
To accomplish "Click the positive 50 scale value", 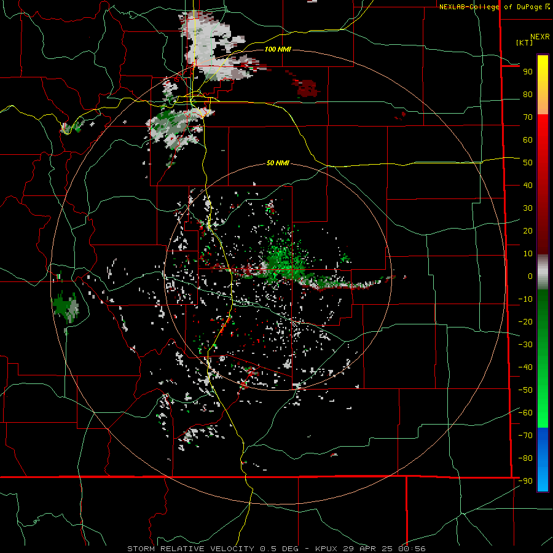I will (x=528, y=163).
